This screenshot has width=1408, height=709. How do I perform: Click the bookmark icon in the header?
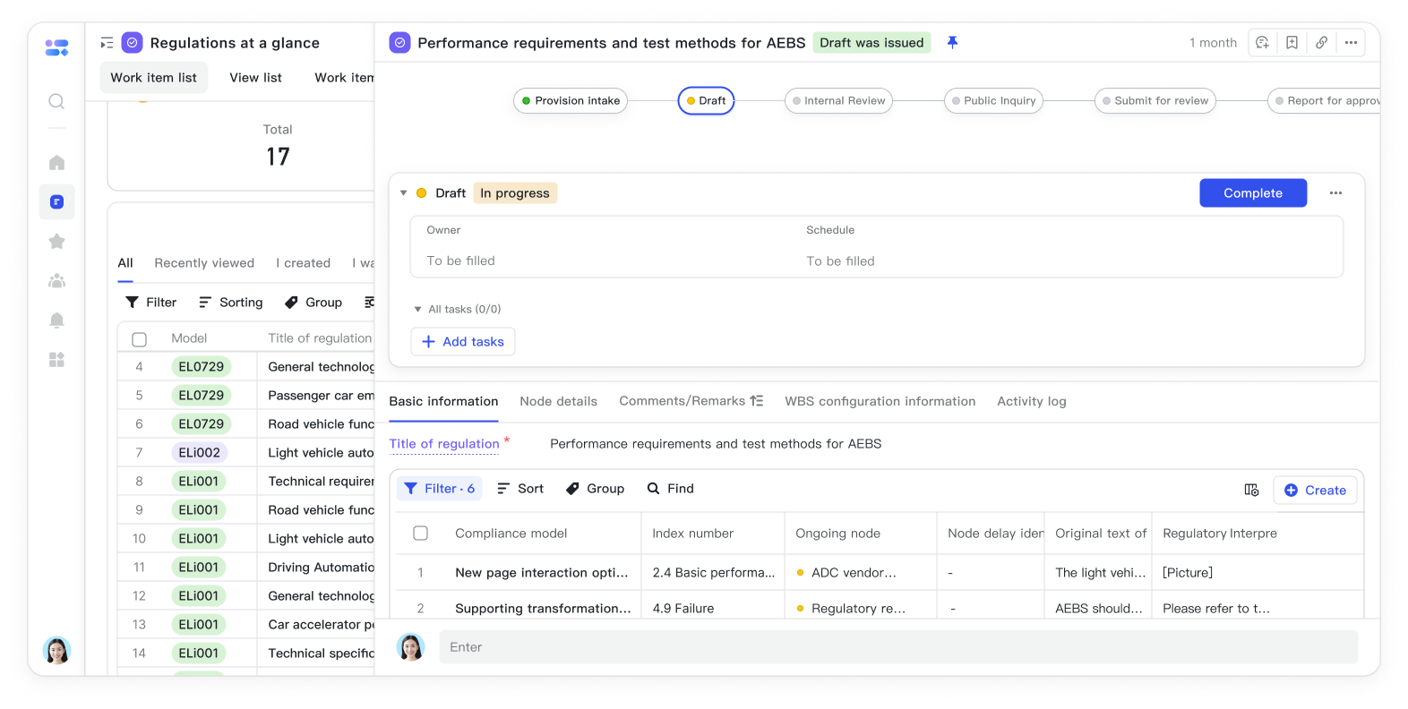[x=1292, y=43]
